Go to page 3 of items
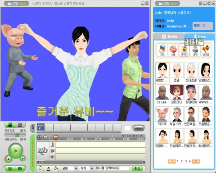216x173 pixels. (x=186, y=161)
